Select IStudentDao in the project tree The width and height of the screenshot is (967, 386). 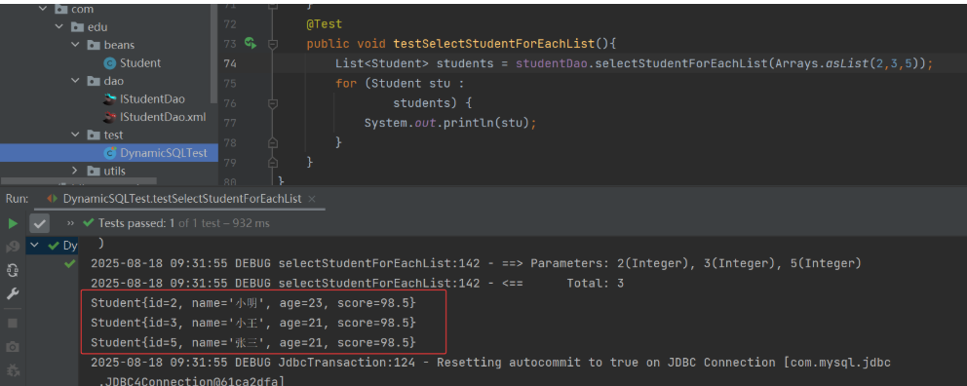click(152, 98)
